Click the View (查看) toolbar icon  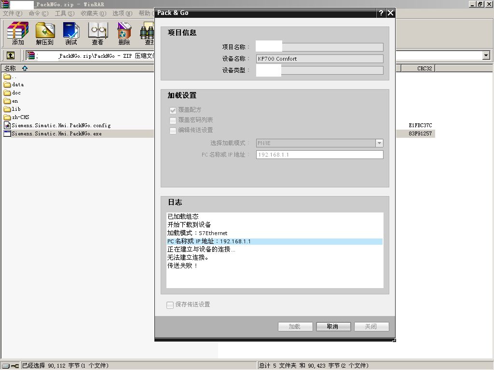[x=97, y=33]
